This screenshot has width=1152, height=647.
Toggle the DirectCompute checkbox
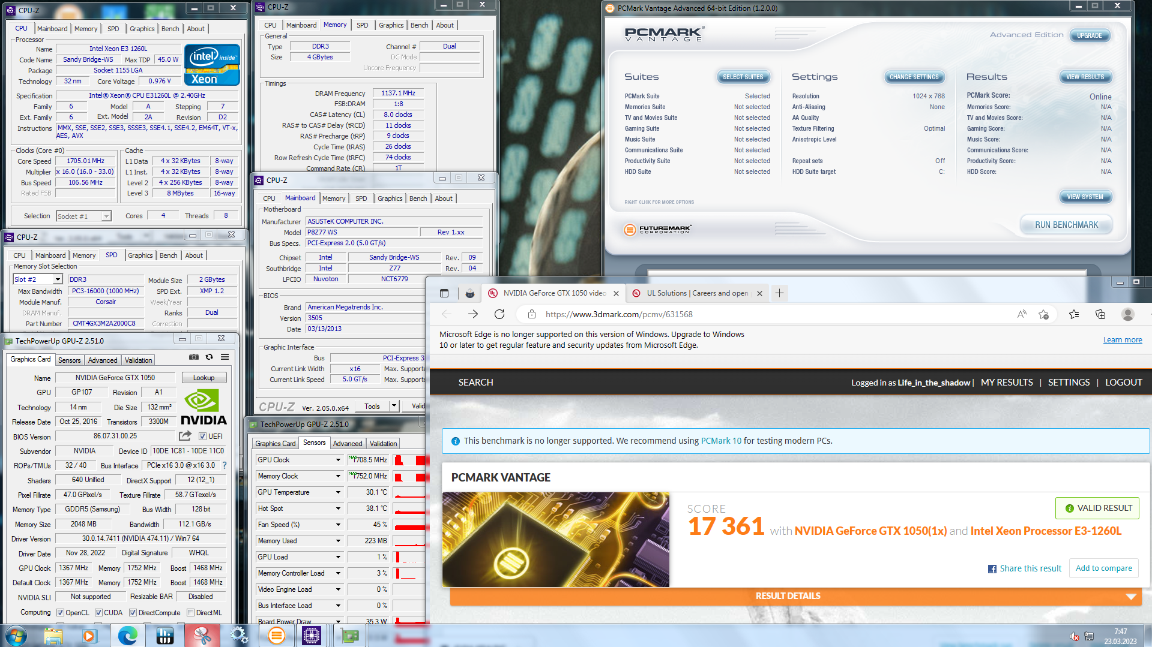pos(133,613)
